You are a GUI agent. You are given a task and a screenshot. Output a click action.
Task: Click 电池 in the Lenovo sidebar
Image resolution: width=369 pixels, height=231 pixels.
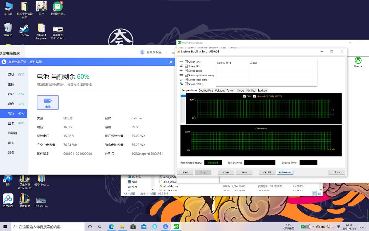tap(11, 113)
